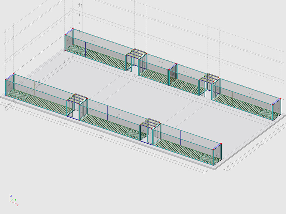Select the blue threshold beam under front-left canopy
This screenshot has height=214, width=286.
coord(72,118)
